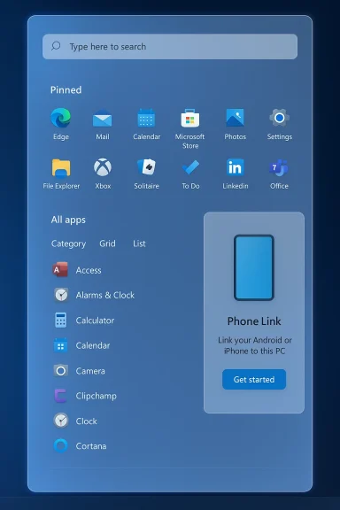The height and width of the screenshot is (510, 340).
Task: Select the Cortana text label
Action: pyautogui.click(x=91, y=446)
